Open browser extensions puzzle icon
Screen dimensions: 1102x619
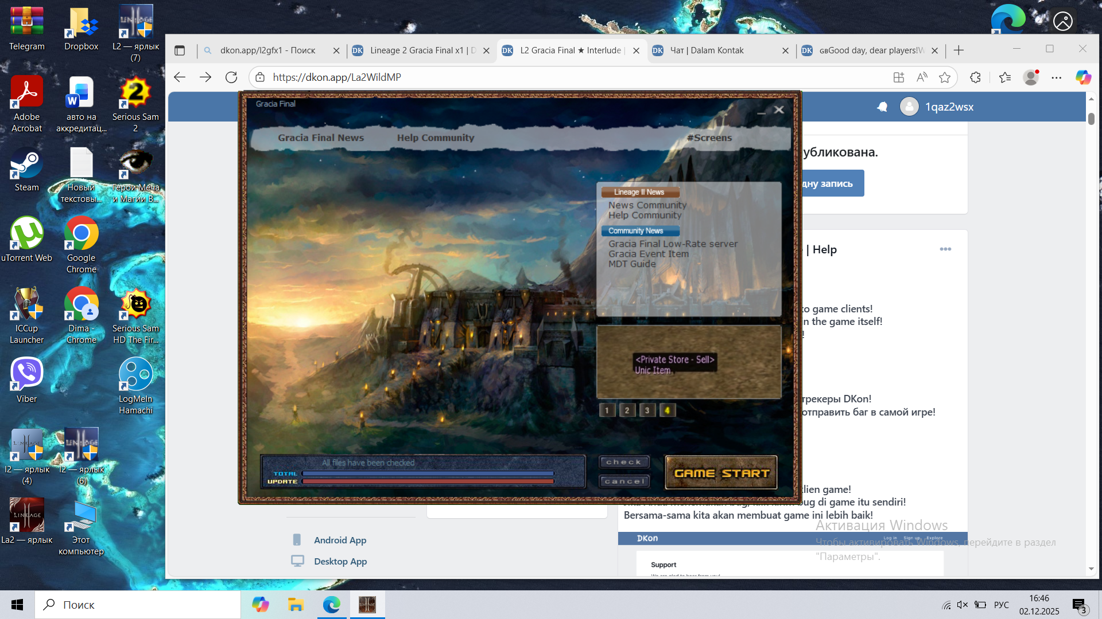click(x=975, y=77)
